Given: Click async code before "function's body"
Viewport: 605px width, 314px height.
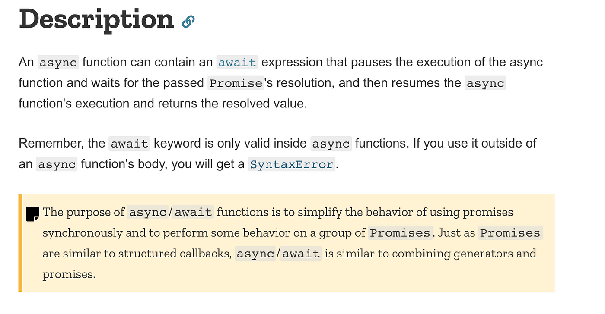Looking at the screenshot, I should coord(57,165).
